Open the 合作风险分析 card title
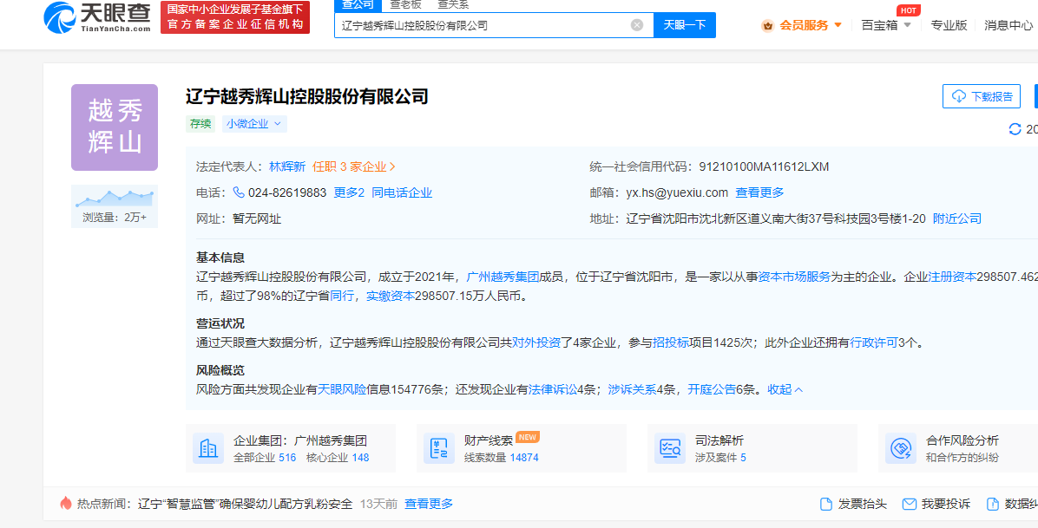The image size is (1038, 528). (x=962, y=440)
